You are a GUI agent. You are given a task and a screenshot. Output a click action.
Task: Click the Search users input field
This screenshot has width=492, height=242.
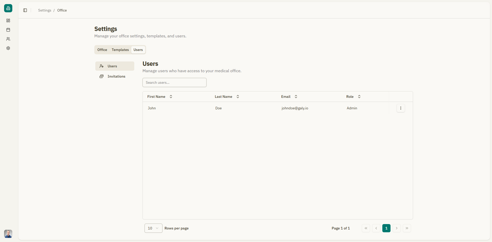pos(174,82)
